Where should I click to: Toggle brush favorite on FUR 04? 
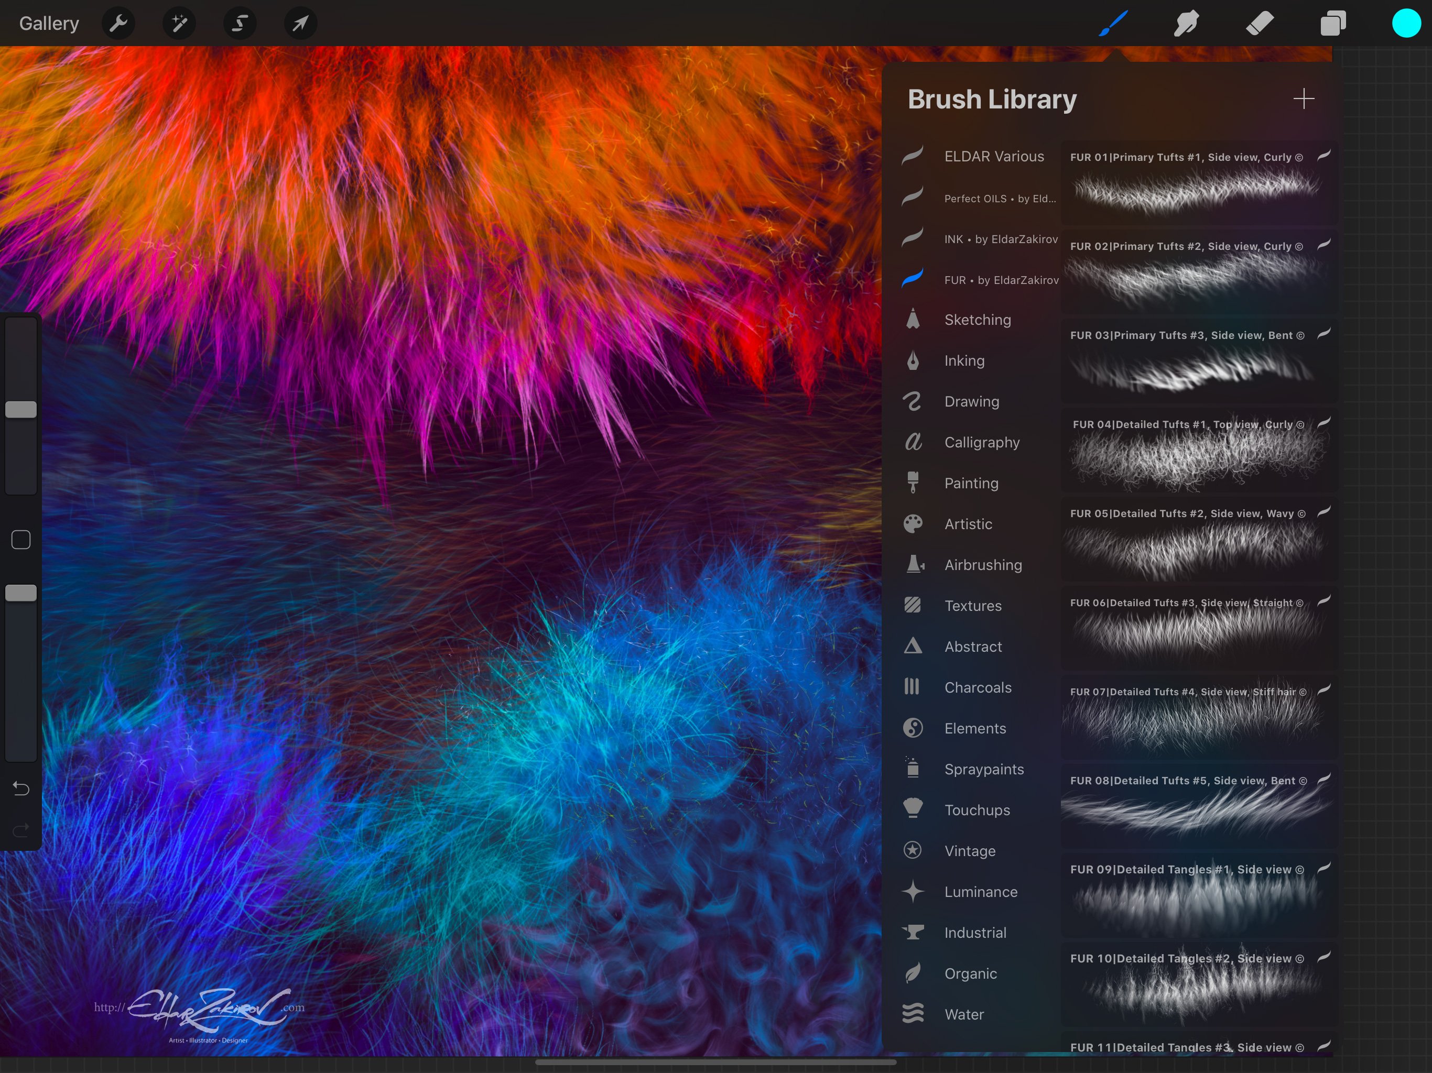(1322, 424)
